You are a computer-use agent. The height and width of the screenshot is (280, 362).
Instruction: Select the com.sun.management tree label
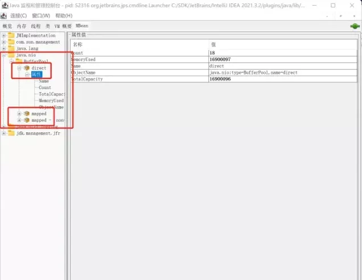point(38,42)
